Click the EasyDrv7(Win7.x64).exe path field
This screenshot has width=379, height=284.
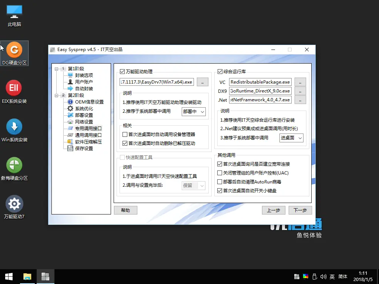pyautogui.click(x=157, y=82)
